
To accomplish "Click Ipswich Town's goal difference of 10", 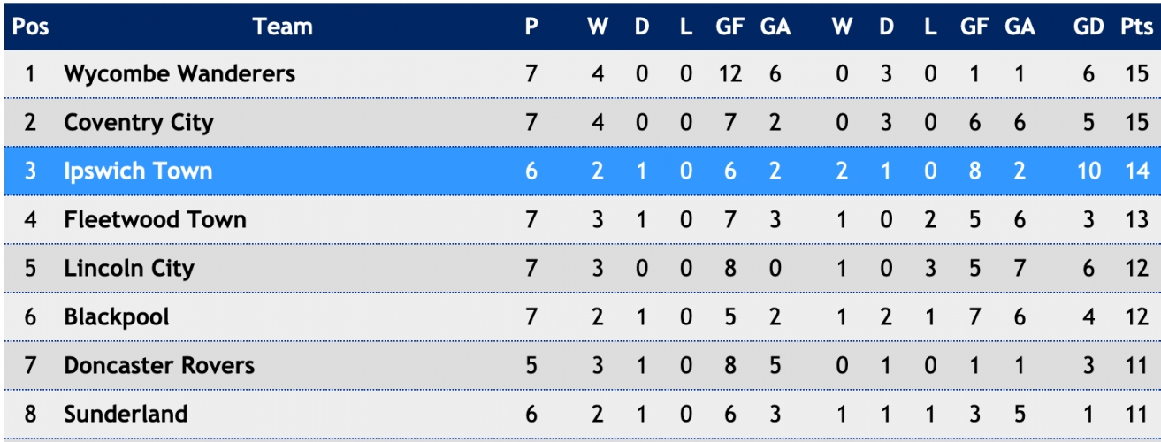I will (x=1089, y=171).
